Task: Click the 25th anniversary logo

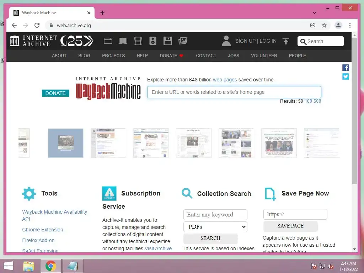Action: 77,41
